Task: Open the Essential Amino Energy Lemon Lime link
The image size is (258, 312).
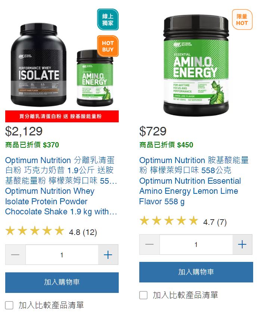Action: click(194, 181)
